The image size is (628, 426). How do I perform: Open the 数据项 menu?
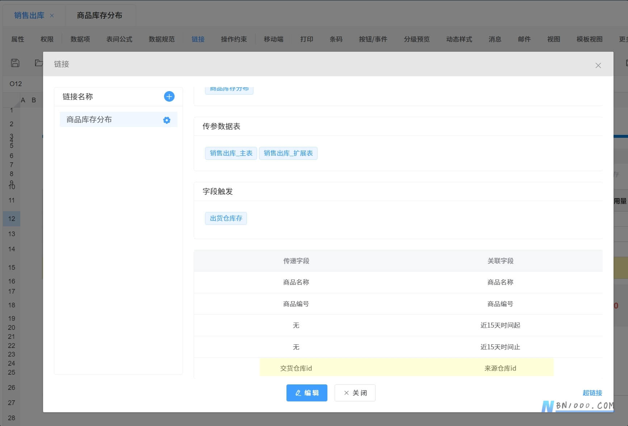click(x=80, y=39)
